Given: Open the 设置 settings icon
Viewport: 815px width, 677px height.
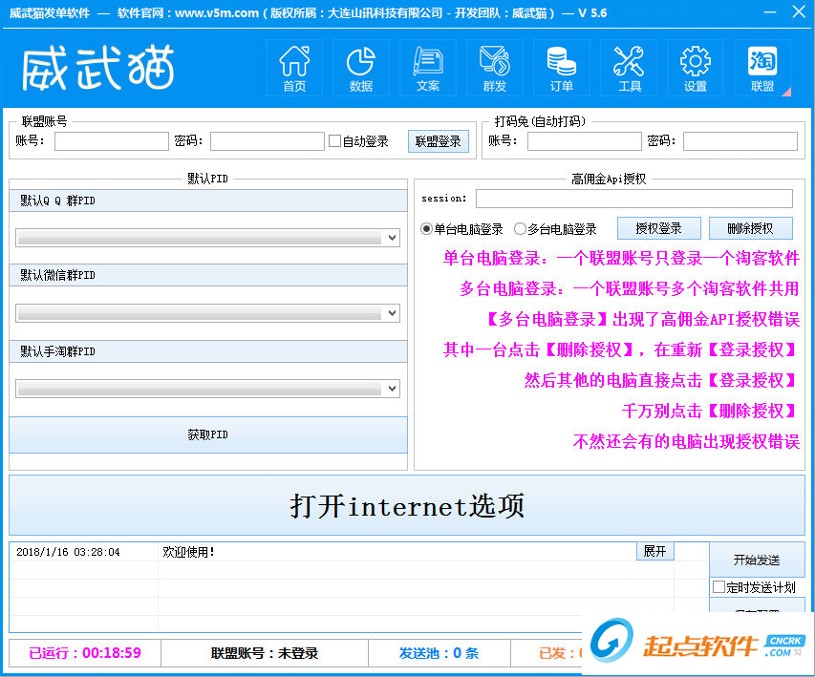Looking at the screenshot, I should click(695, 67).
